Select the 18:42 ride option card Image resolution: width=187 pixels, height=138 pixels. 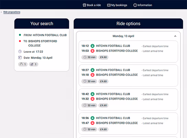click(128, 100)
